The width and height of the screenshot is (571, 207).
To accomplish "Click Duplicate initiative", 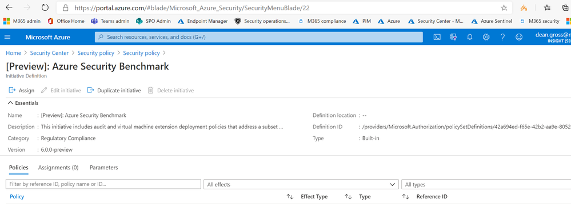I will coord(114,91).
